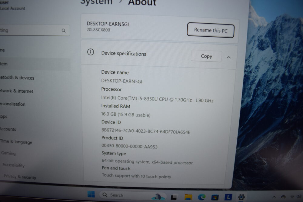This screenshot has height=202, width=303.
Task: Select System in the settings sidebar
Action: [x=35, y=64]
